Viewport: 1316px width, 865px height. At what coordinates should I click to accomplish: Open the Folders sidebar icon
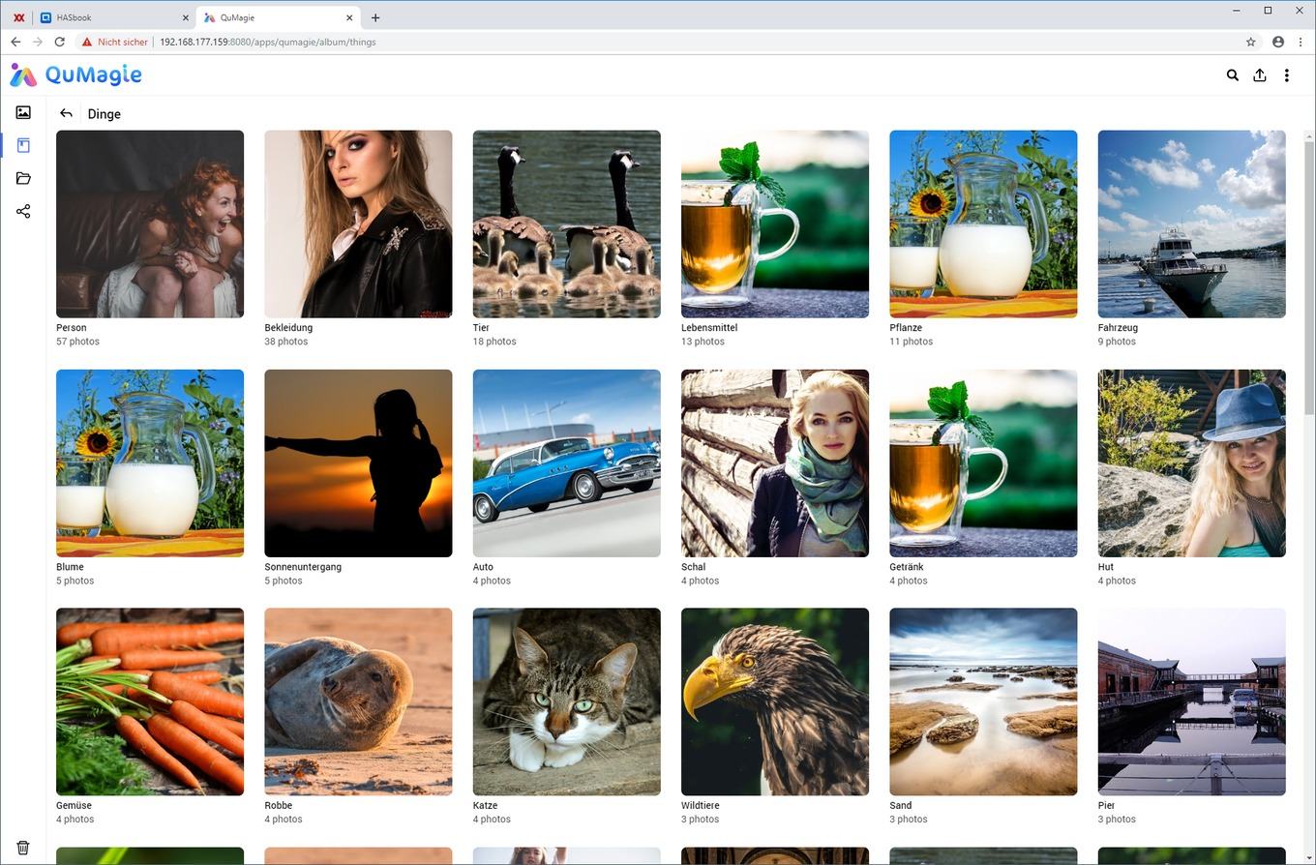23,178
